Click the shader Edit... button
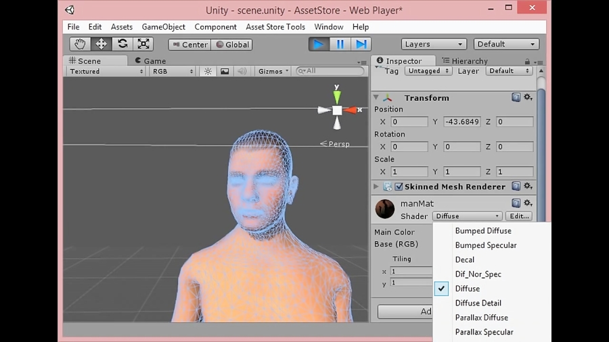Screen dimensions: 609x342 pyautogui.click(x=519, y=216)
